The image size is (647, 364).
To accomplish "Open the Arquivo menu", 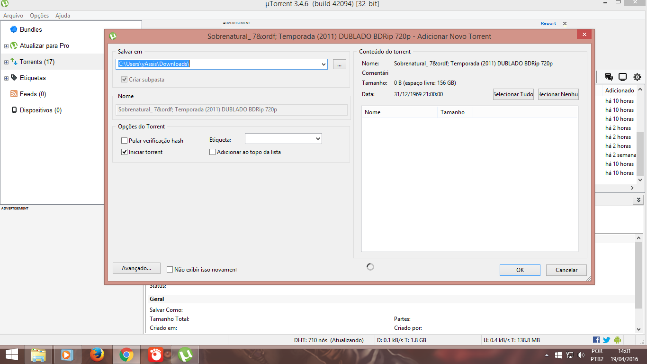I will (x=13, y=16).
